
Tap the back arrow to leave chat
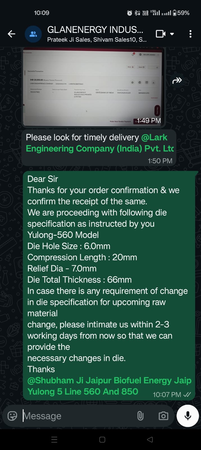[12, 34]
